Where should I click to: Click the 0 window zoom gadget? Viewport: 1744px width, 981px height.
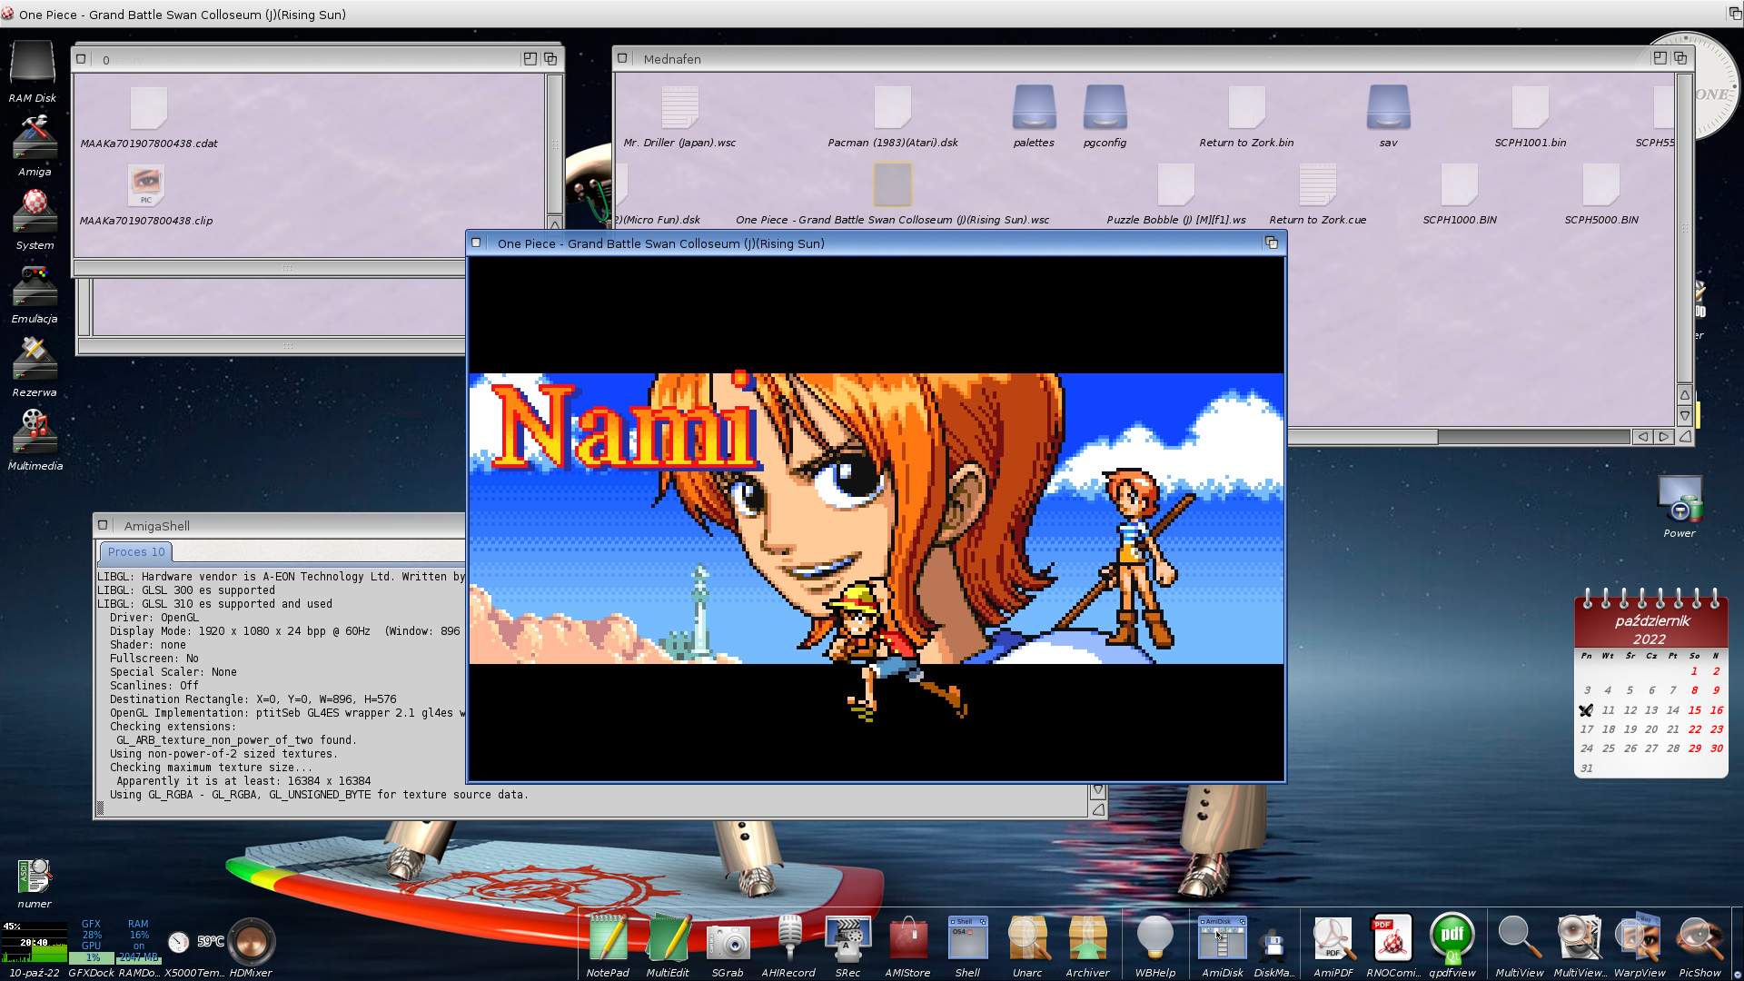click(x=530, y=58)
